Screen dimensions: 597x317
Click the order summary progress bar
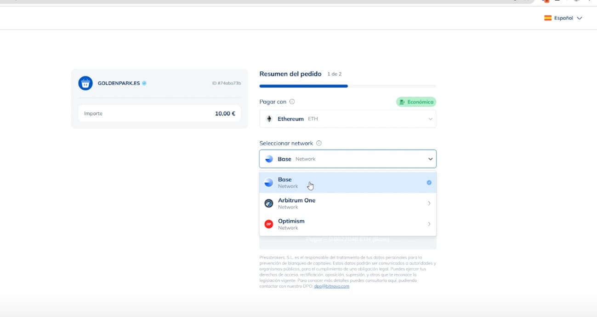click(347, 86)
